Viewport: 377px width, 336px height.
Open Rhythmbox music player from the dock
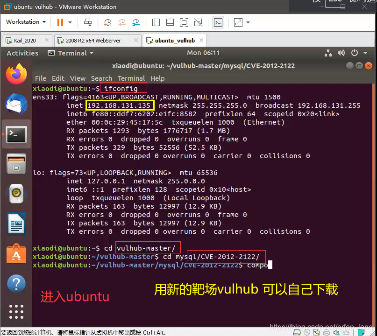pos(16,194)
